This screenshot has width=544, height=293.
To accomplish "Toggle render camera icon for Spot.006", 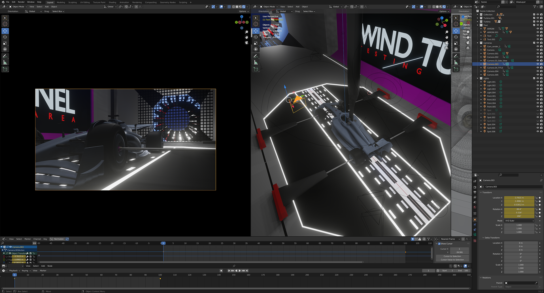I will pos(541,131).
